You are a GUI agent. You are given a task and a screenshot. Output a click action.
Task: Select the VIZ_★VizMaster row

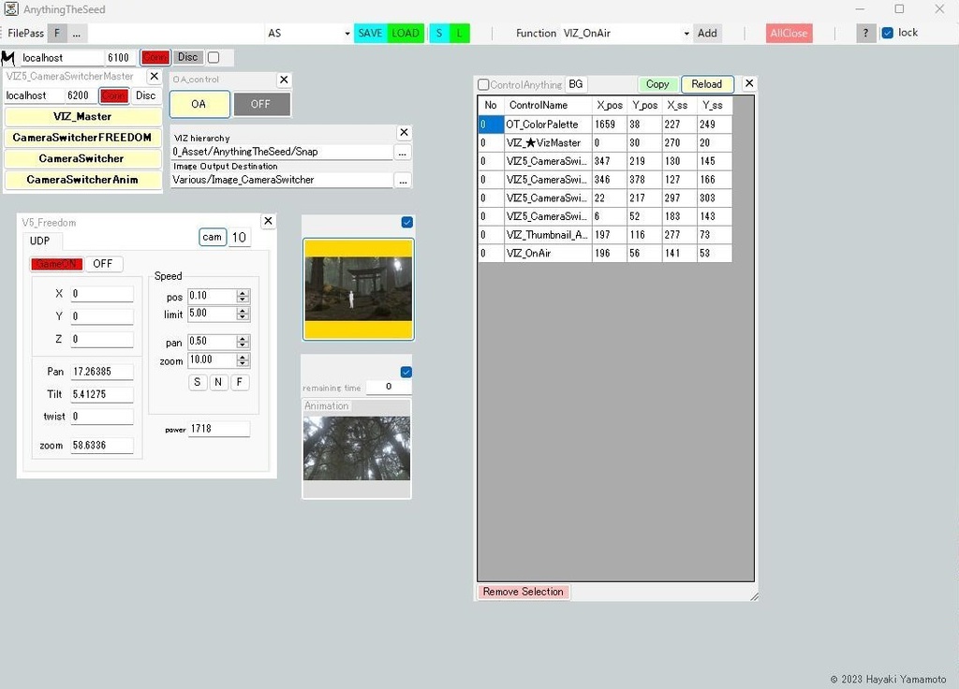(605, 142)
